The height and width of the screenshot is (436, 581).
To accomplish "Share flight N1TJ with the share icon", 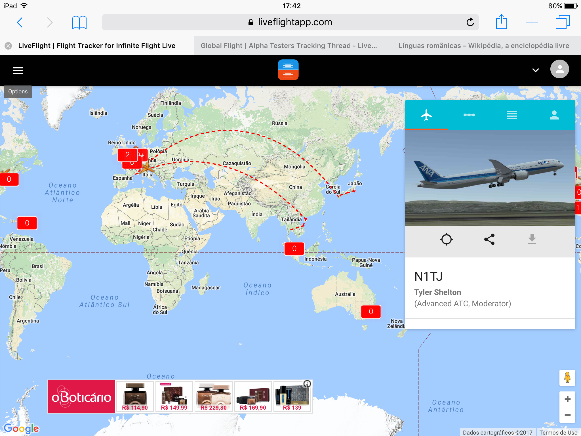I will pos(489,239).
